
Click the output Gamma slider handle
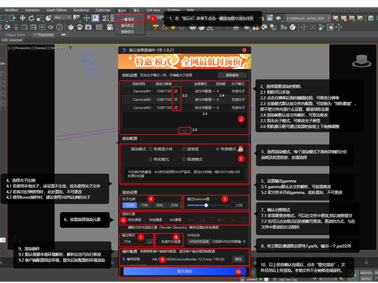click(206, 205)
